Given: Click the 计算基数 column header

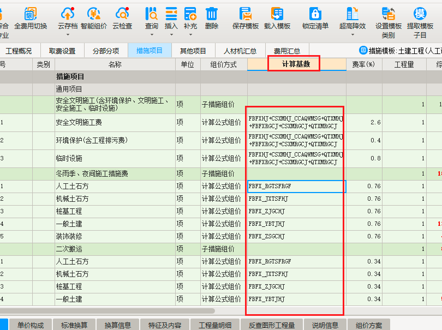Looking at the screenshot, I should tap(296, 64).
